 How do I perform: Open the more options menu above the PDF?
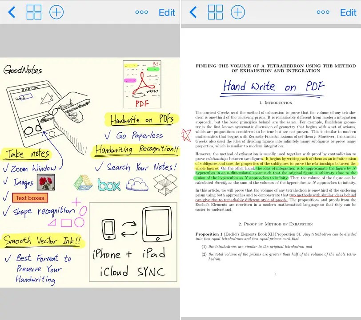[323, 12]
